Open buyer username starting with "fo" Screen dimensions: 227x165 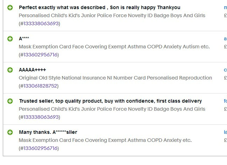click(225, 101)
